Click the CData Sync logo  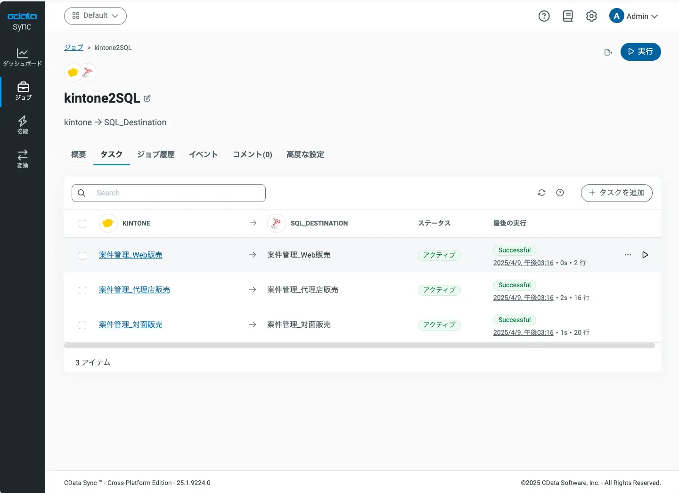22,21
